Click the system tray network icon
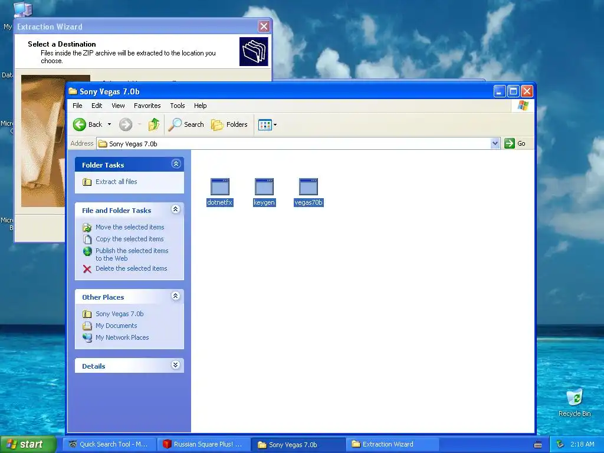Screen dimensions: 604x453 point(560,445)
